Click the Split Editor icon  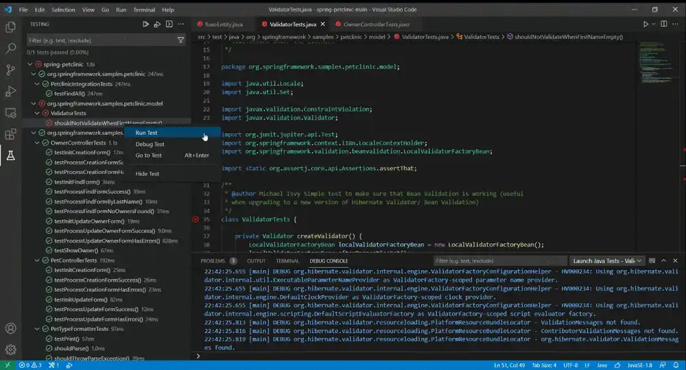tap(663, 24)
